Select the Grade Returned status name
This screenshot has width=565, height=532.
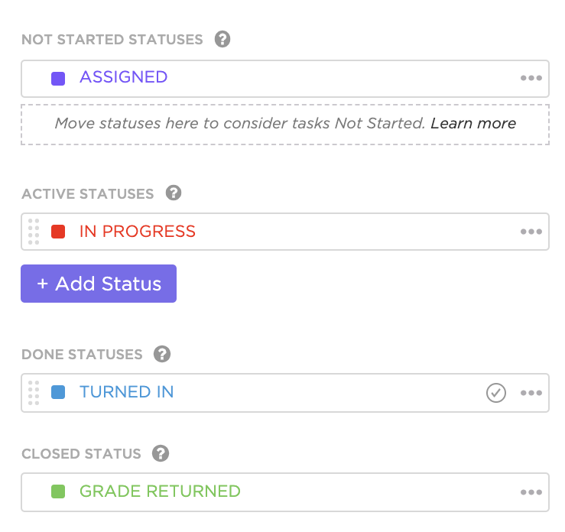(x=160, y=491)
